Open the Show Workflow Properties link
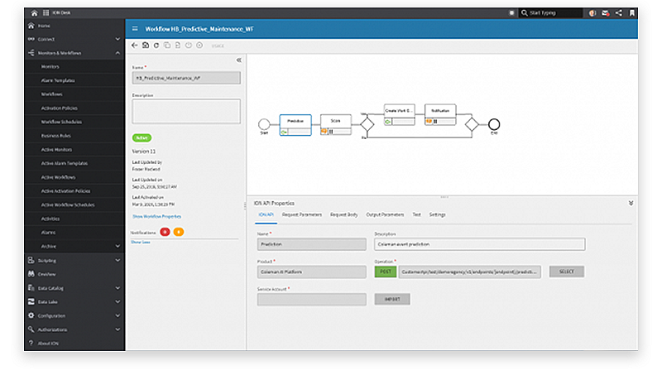 [x=156, y=217]
